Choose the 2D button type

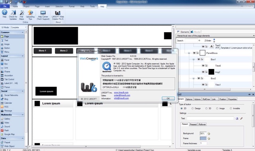tap(182, 109)
